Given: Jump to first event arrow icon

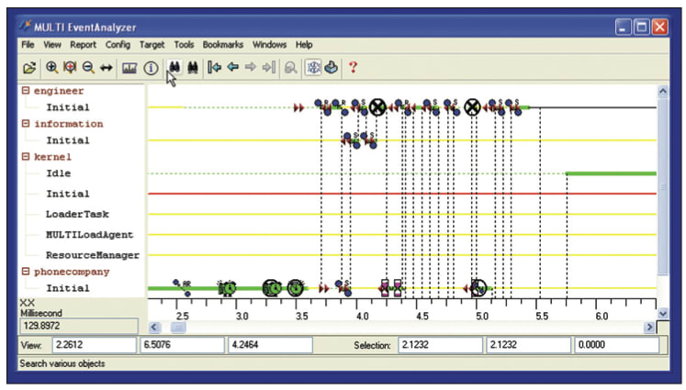Looking at the screenshot, I should pyautogui.click(x=214, y=67).
